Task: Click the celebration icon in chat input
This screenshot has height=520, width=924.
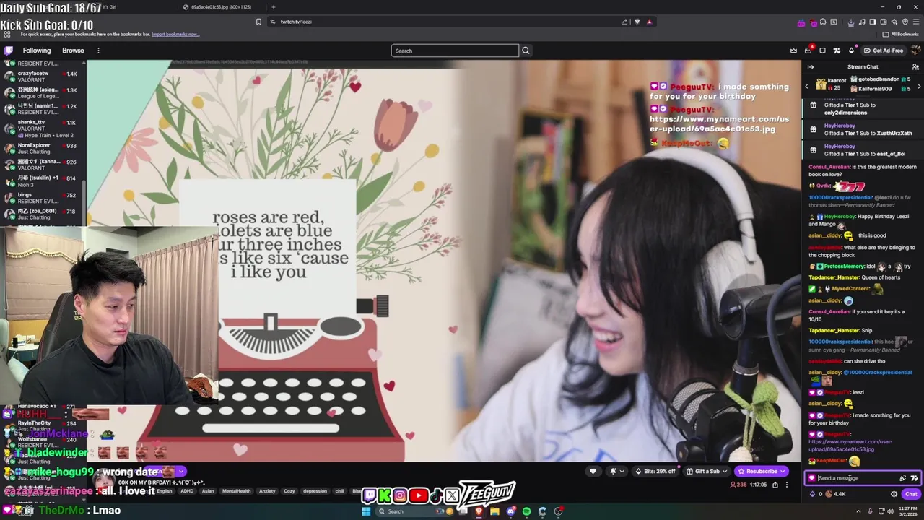Action: click(902, 478)
